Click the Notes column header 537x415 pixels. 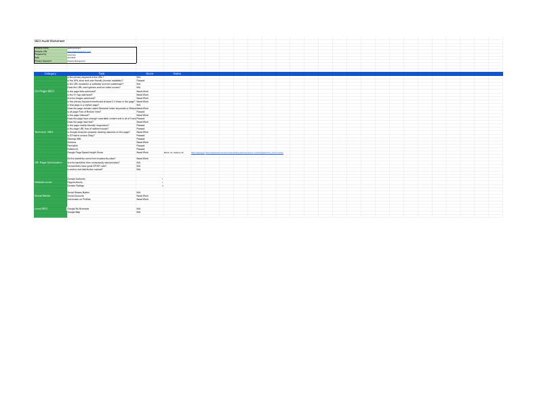tap(177, 74)
